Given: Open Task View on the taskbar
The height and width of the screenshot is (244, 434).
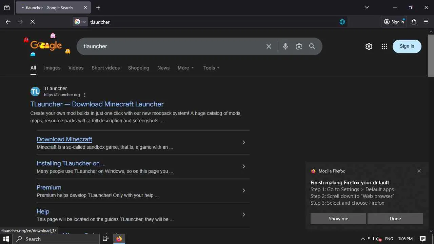Looking at the screenshot, I should (x=106, y=239).
